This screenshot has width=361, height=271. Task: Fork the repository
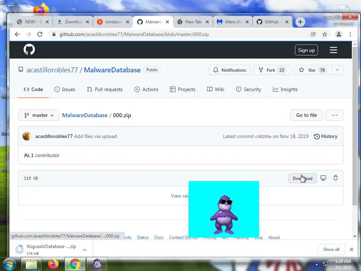272,70
